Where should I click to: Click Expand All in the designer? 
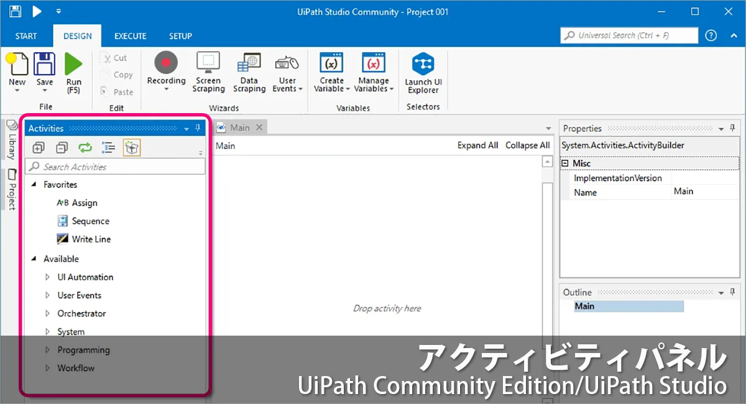pyautogui.click(x=477, y=145)
